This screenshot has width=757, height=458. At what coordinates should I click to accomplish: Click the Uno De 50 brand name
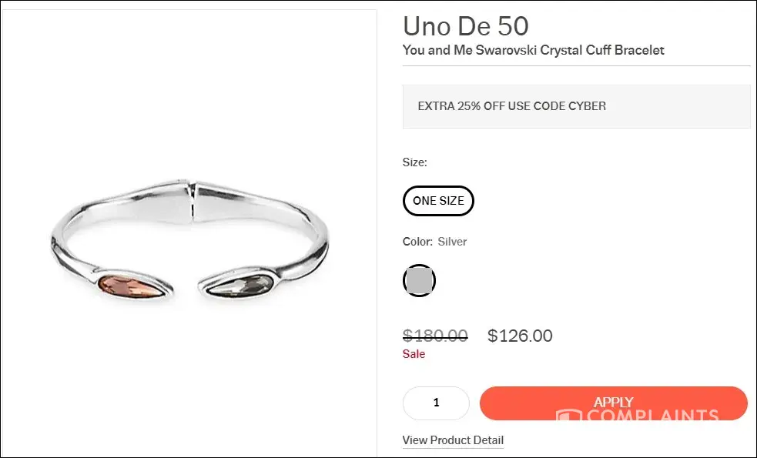click(x=465, y=26)
